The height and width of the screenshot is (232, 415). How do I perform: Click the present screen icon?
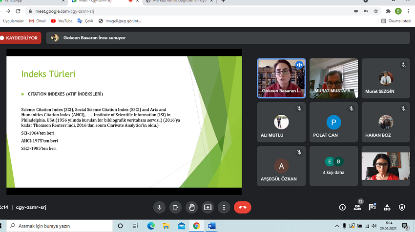click(x=208, y=207)
